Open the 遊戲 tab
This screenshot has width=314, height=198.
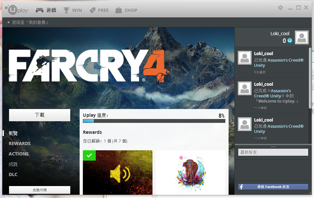click(x=51, y=10)
